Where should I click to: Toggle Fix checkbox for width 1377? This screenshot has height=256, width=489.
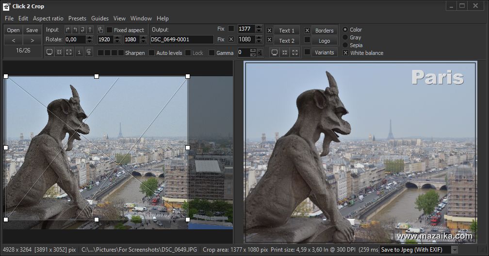click(x=231, y=28)
